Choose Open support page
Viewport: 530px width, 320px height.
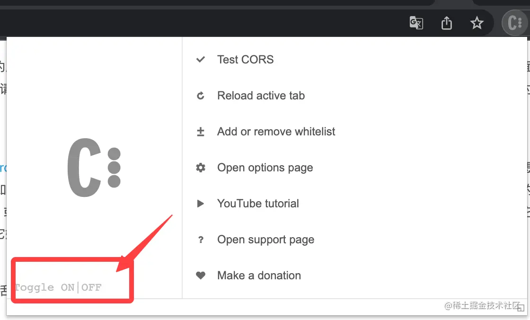265,240
